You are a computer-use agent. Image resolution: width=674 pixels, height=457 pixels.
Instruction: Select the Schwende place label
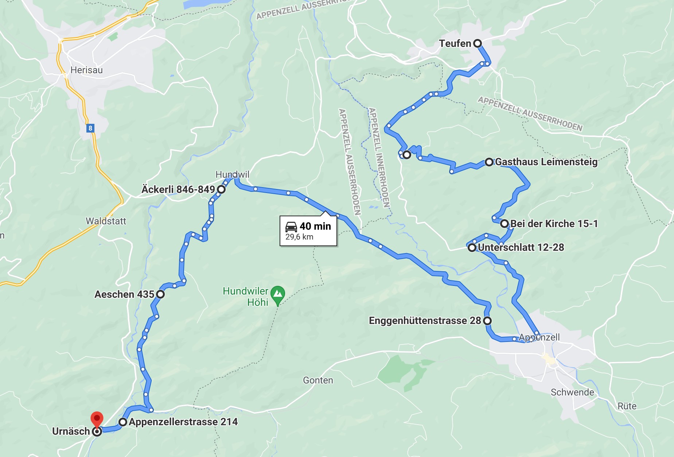[x=572, y=392]
